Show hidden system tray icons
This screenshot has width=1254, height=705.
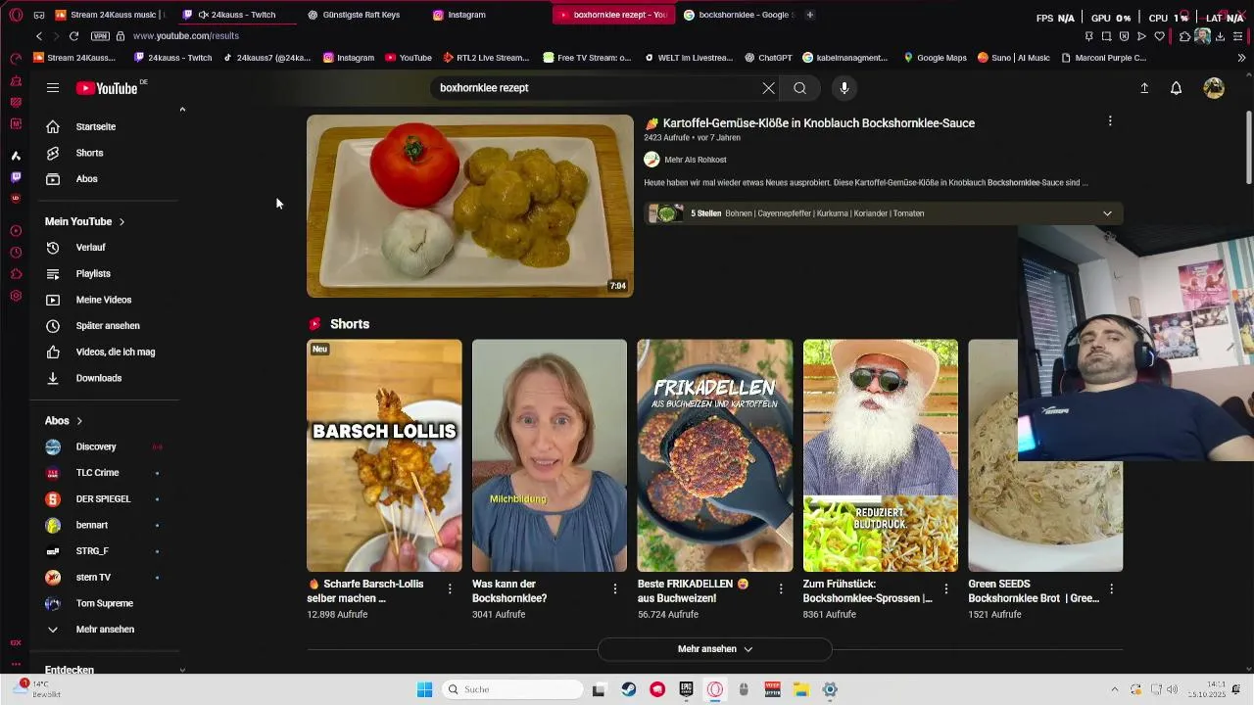pos(1114,689)
